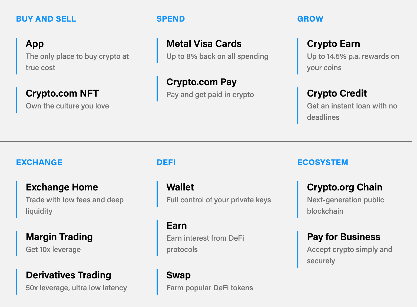
Task: Select Swap to farm DeFi tokens
Action: tap(178, 275)
